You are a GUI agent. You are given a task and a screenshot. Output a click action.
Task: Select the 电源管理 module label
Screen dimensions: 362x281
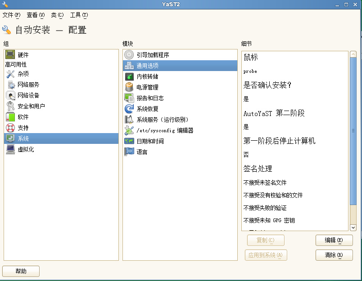147,87
